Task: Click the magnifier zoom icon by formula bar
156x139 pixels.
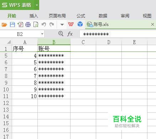Action: pyautogui.click(x=61, y=34)
